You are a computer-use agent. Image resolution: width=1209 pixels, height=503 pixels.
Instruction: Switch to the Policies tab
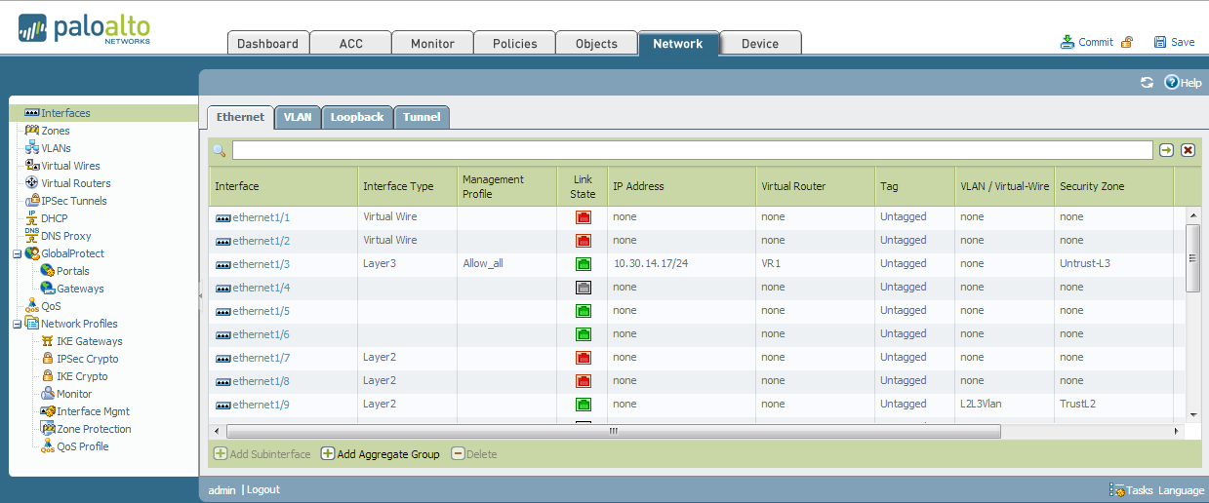[514, 43]
